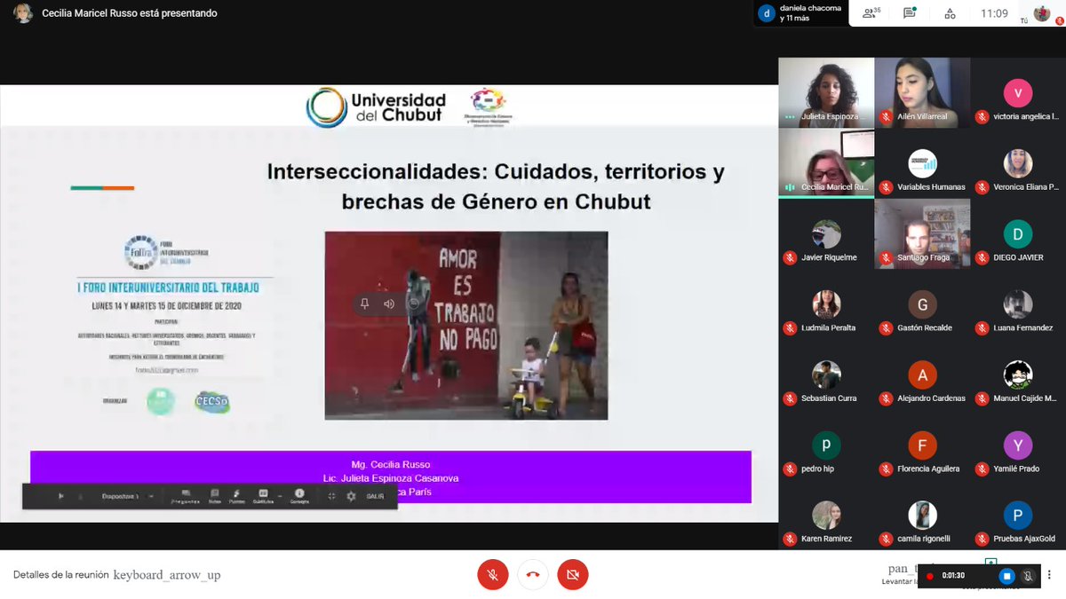
Task: Click Yamilé Prado's avatar tile
Action: tap(1018, 445)
